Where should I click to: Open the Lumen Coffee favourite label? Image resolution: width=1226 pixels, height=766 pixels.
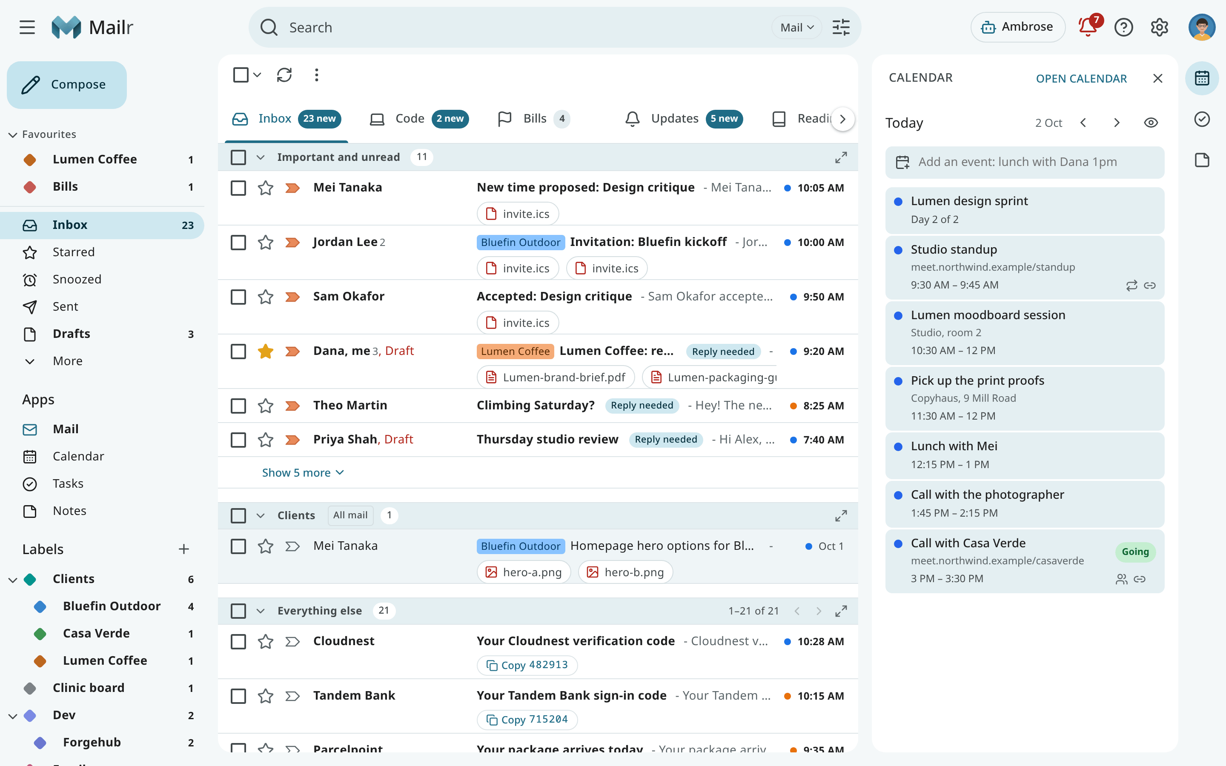pos(102,160)
